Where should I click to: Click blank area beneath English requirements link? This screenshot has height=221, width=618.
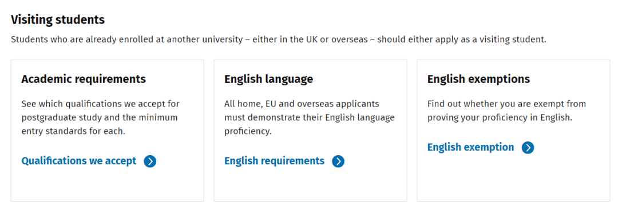(x=310, y=185)
